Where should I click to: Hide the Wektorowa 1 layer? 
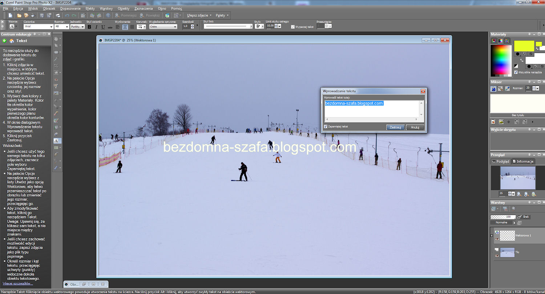click(497, 239)
